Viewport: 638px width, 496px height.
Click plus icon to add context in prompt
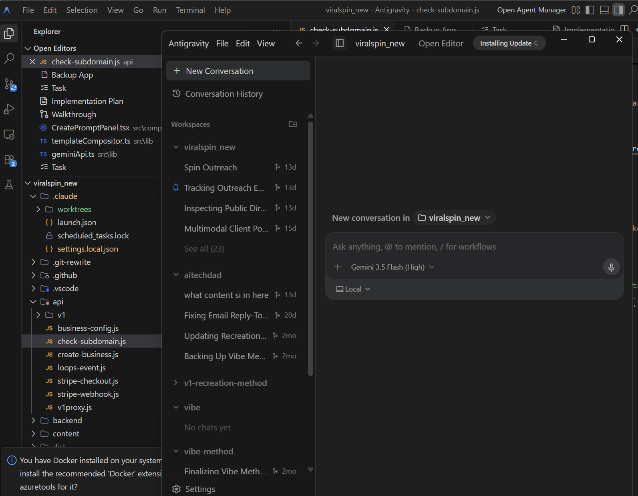pyautogui.click(x=338, y=267)
